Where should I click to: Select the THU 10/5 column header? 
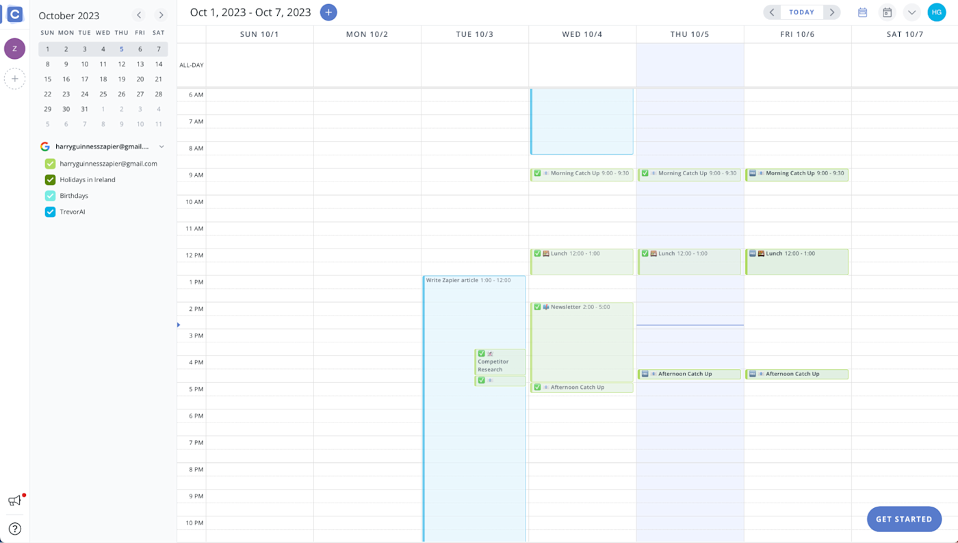click(690, 34)
